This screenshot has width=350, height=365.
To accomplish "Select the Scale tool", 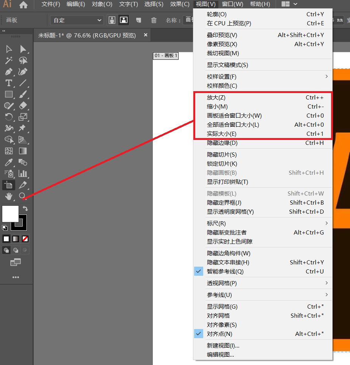I will pyautogui.click(x=23, y=117).
